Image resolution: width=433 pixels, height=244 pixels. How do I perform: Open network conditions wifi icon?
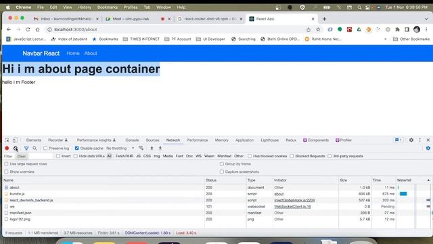coord(141,148)
